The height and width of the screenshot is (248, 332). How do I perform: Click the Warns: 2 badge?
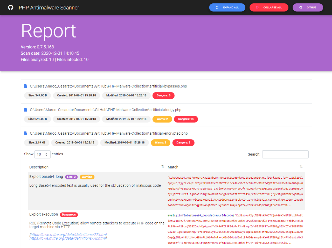pyautogui.click(x=162, y=119)
